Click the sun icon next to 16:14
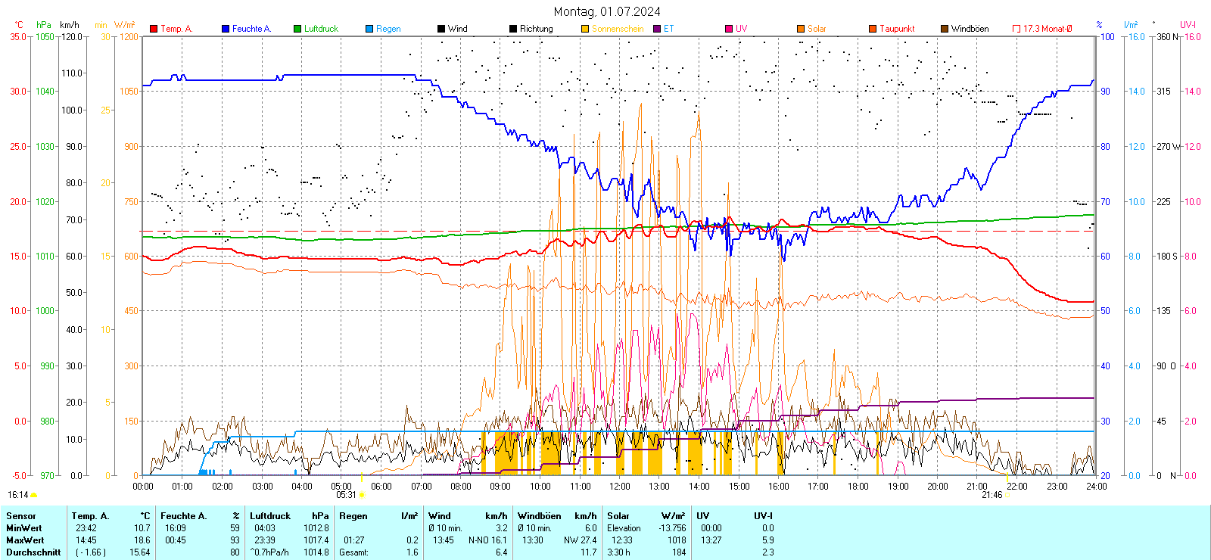Screen dimensions: 1211x560 pos(34,495)
